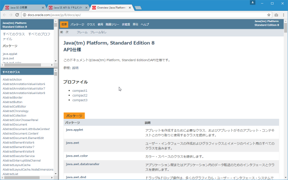The width and height of the screenshot is (288, 180).
Task: Click the class list horizontal scrollbar thumb
Action: pos(22,178)
